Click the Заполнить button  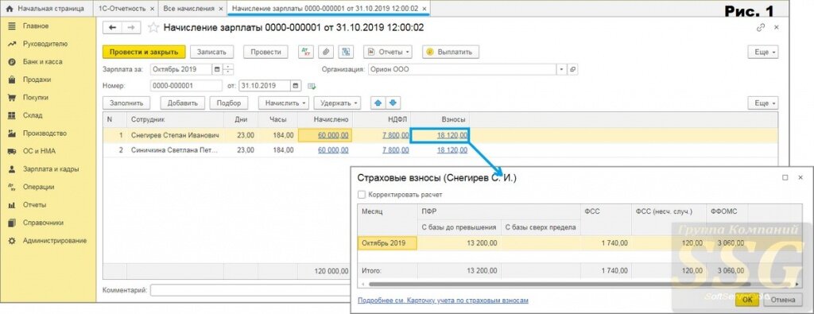coord(126,103)
